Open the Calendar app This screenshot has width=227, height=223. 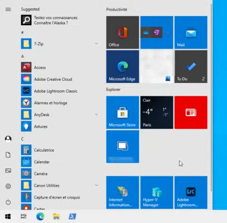60,162
